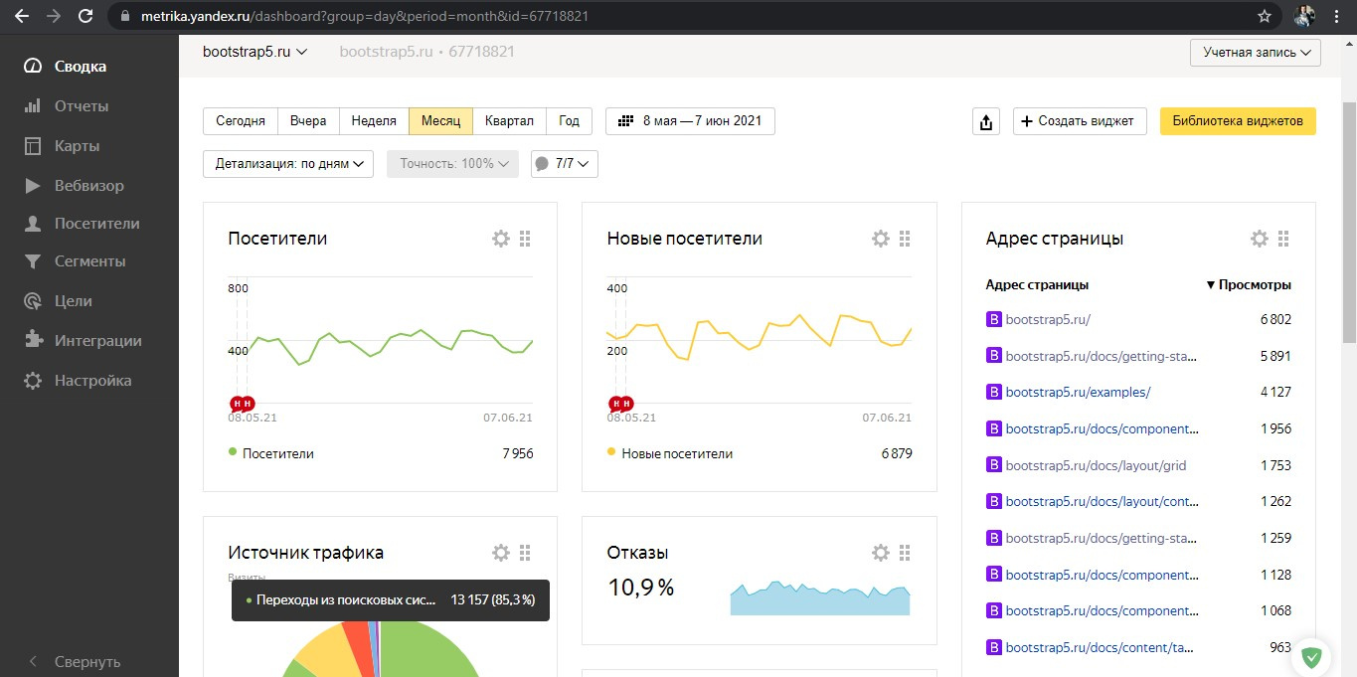The width and height of the screenshot is (1357, 677).
Task: Click the Цели target icon
Action: point(33,301)
